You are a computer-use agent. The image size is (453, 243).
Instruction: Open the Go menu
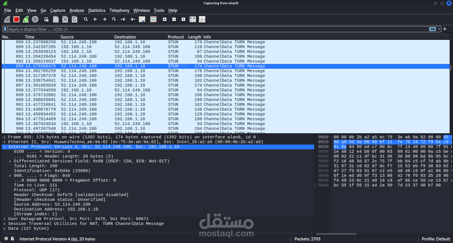coord(43,10)
